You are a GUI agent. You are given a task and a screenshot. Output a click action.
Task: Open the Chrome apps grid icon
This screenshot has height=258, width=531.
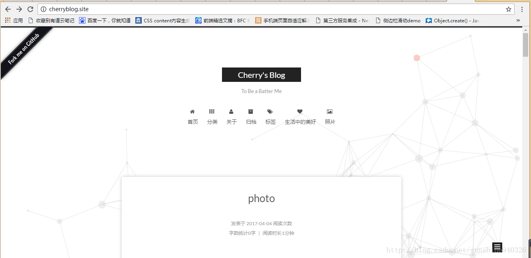[7, 20]
